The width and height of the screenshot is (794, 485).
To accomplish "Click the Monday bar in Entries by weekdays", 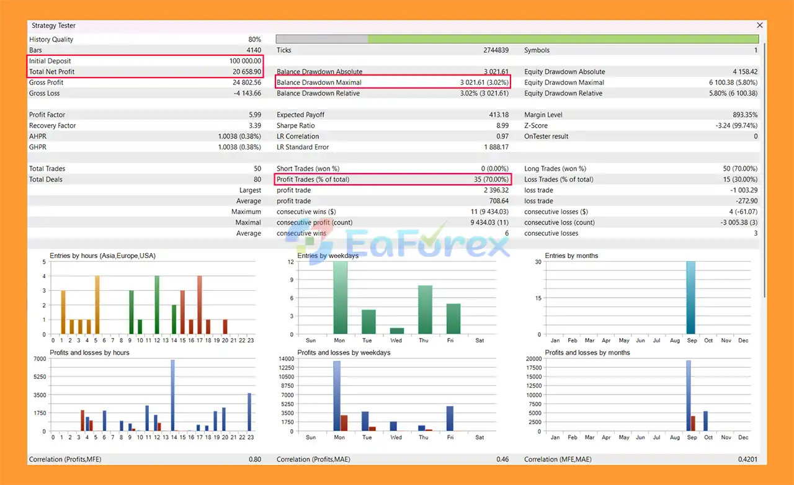I will coord(340,298).
